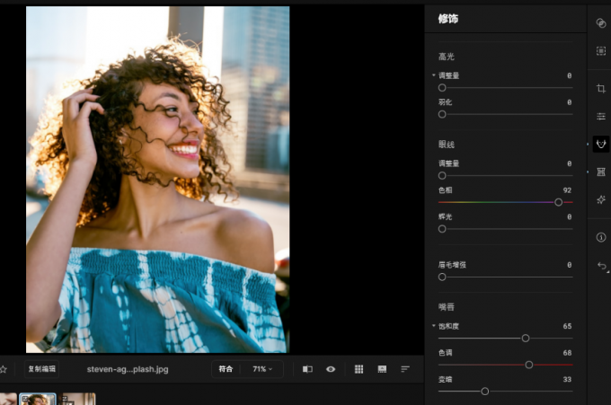611x405 pixels.
Task: Click the star rating icon
Action: (4, 369)
